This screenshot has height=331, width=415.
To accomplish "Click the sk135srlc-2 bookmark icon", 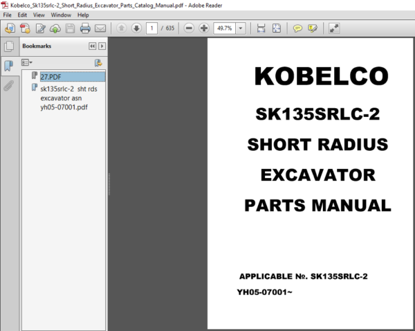I will (x=35, y=87).
